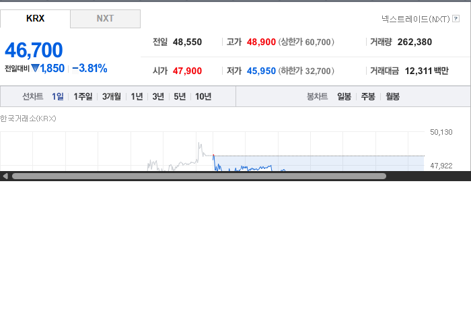Click the high price 48,900
This screenshot has width=471, height=330.
pos(261,42)
